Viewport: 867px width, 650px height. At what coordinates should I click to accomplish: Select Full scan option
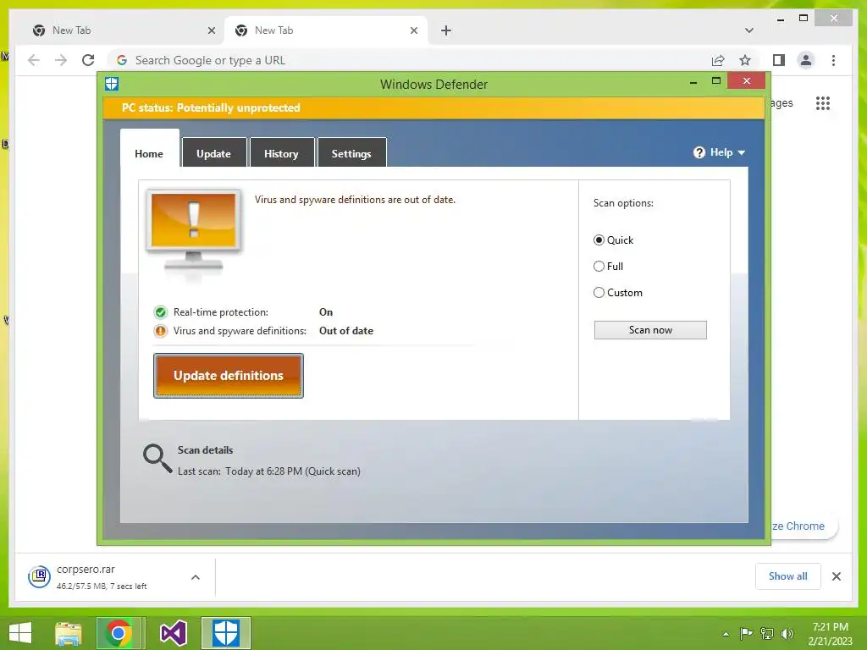pos(599,267)
